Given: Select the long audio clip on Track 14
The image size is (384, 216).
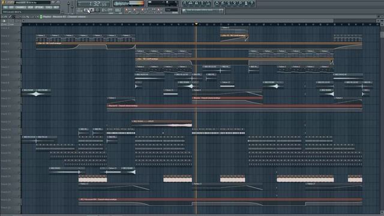Looking at the screenshot, I should (x=161, y=124).
